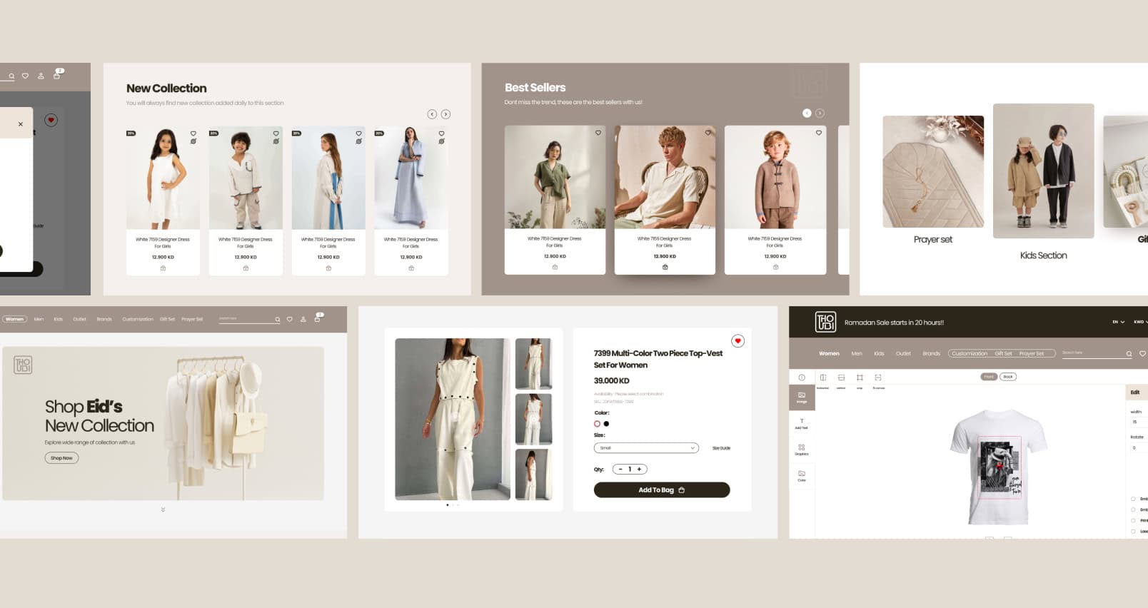1148x608 pixels.
Task: Click bag icon under woman-with-blue-stripe card
Action: pyautogui.click(x=328, y=268)
